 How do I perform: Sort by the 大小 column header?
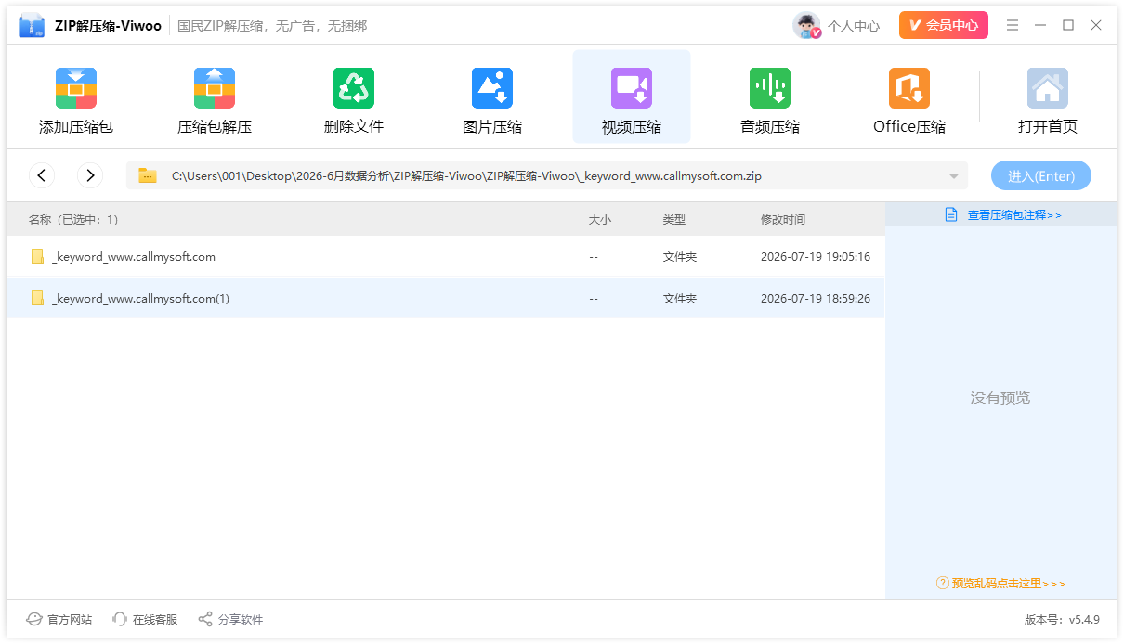tap(600, 220)
